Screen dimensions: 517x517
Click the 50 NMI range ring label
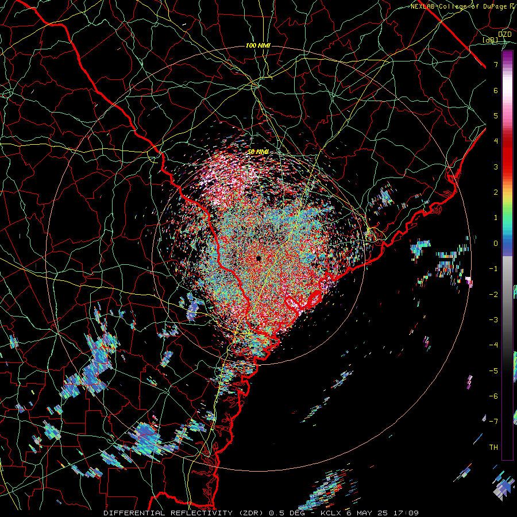pos(258,152)
